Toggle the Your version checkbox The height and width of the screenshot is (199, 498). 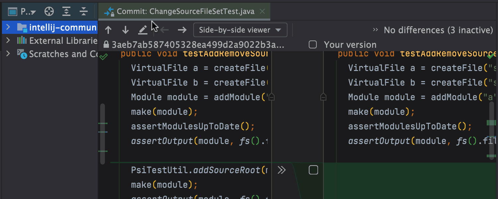(313, 45)
